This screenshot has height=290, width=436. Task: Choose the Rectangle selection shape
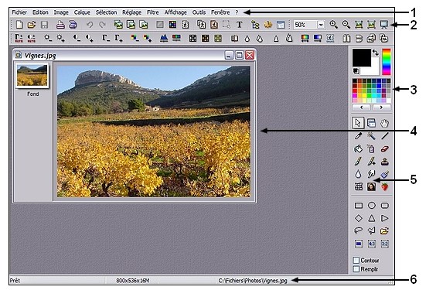click(x=359, y=206)
